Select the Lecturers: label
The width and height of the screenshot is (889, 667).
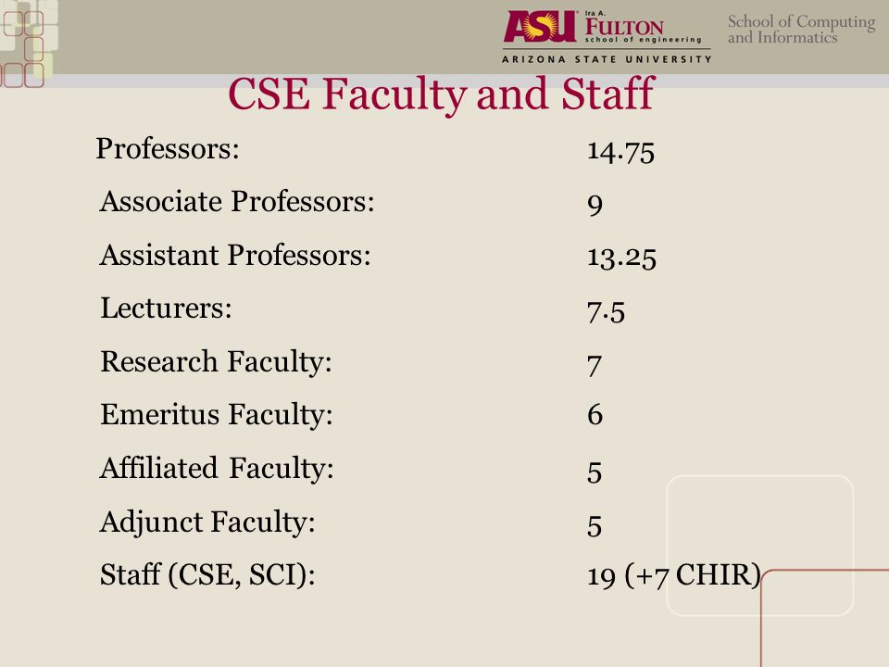click(x=166, y=308)
